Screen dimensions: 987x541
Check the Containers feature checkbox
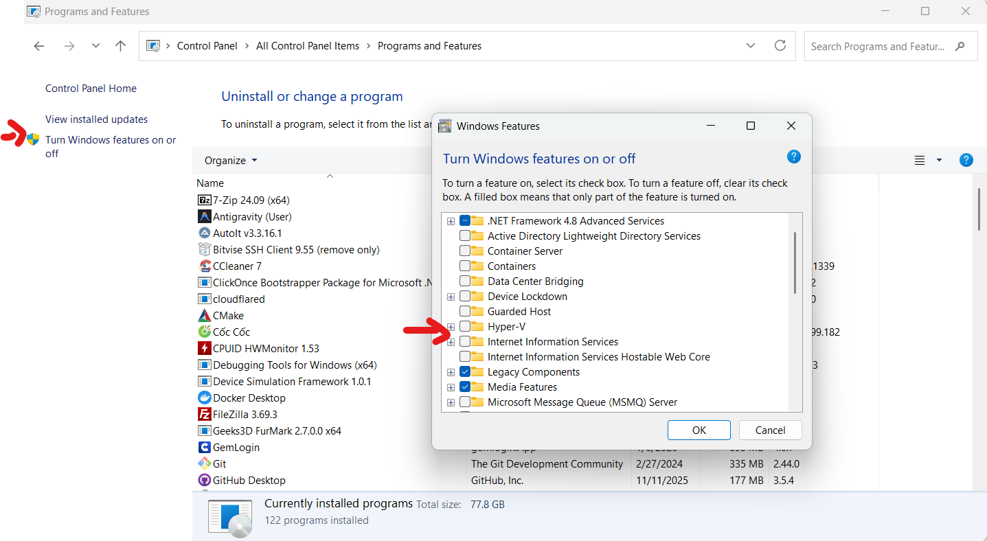[x=465, y=266]
